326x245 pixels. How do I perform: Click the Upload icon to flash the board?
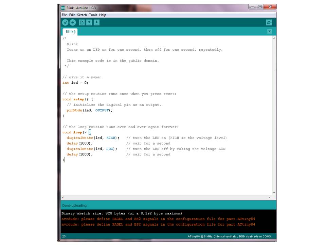pyautogui.click(x=73, y=22)
